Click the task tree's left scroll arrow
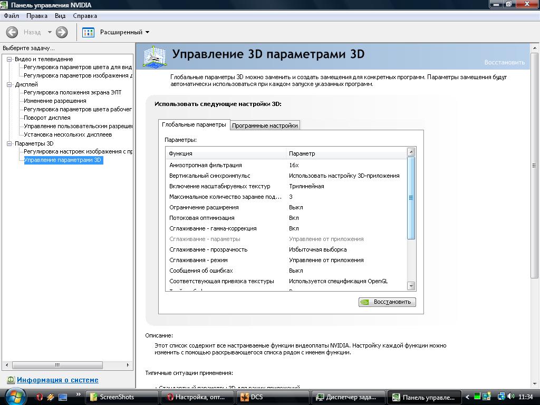 pos(7,365)
